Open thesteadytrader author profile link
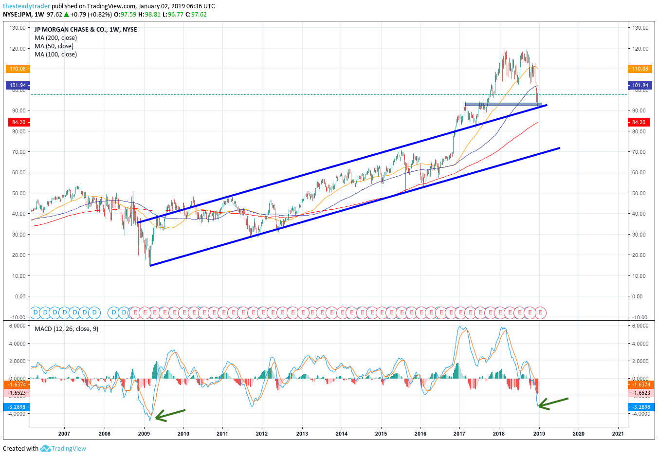 pyautogui.click(x=26, y=6)
